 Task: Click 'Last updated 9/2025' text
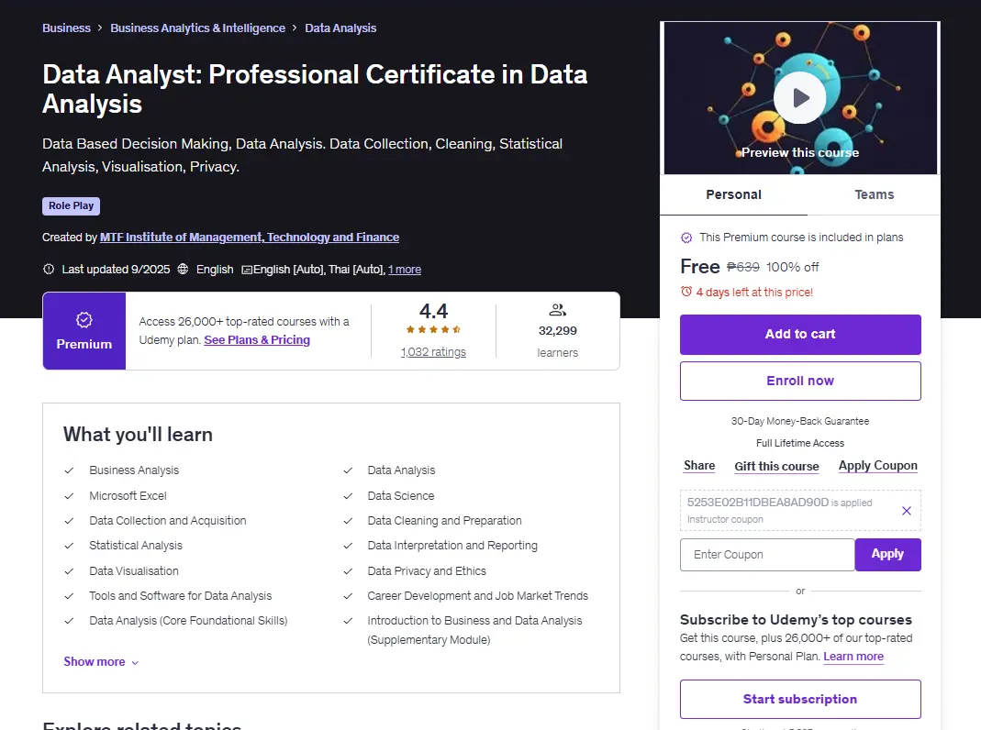point(116,270)
